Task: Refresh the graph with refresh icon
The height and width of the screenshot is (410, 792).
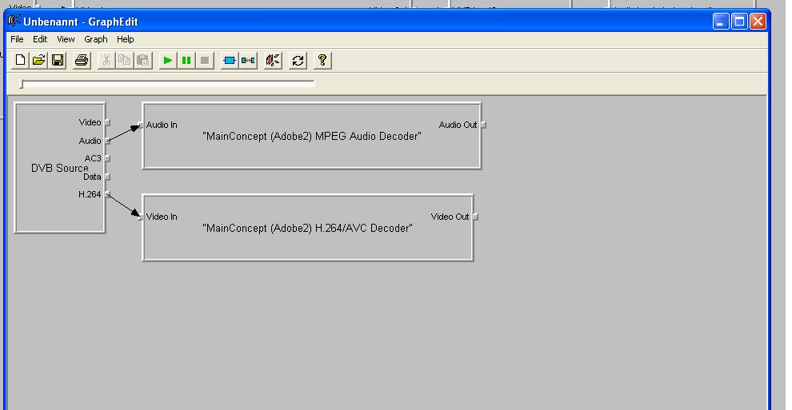Action: coord(298,61)
